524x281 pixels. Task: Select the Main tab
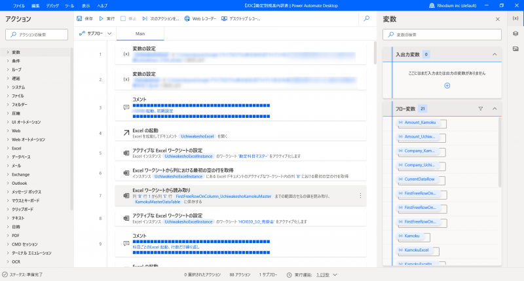point(140,33)
